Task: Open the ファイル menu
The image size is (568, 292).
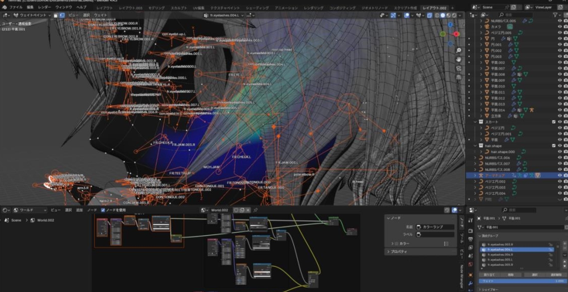Action: point(16,7)
